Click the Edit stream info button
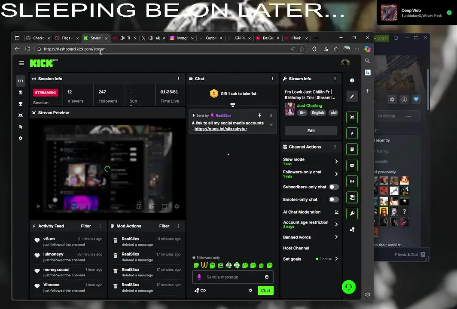The image size is (457, 309). click(x=311, y=131)
